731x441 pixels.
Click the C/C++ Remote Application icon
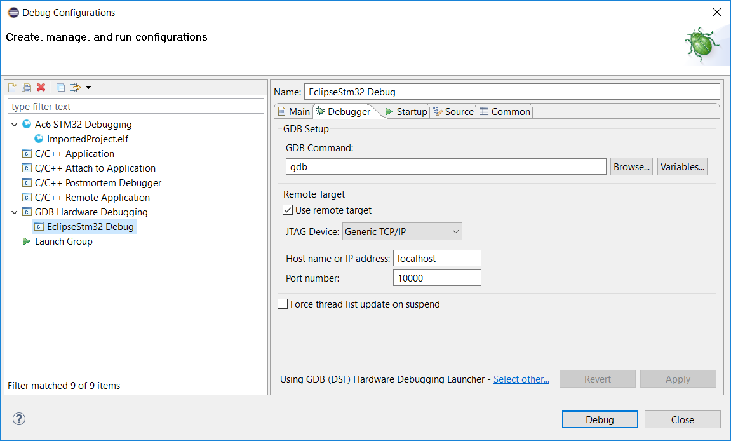point(27,198)
